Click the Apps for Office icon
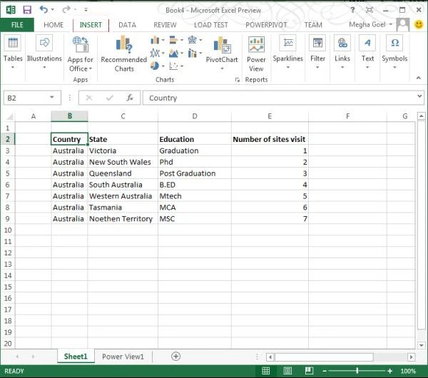 (x=80, y=44)
